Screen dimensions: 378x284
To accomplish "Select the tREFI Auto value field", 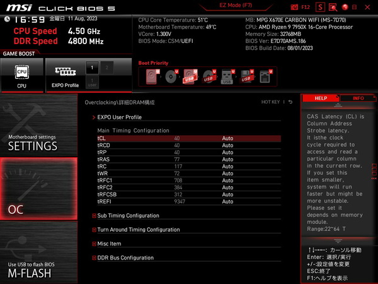I will point(227,201).
